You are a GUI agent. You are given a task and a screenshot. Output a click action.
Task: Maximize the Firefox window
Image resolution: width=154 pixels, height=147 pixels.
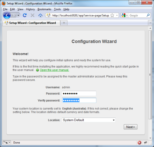(x=138, y=3)
